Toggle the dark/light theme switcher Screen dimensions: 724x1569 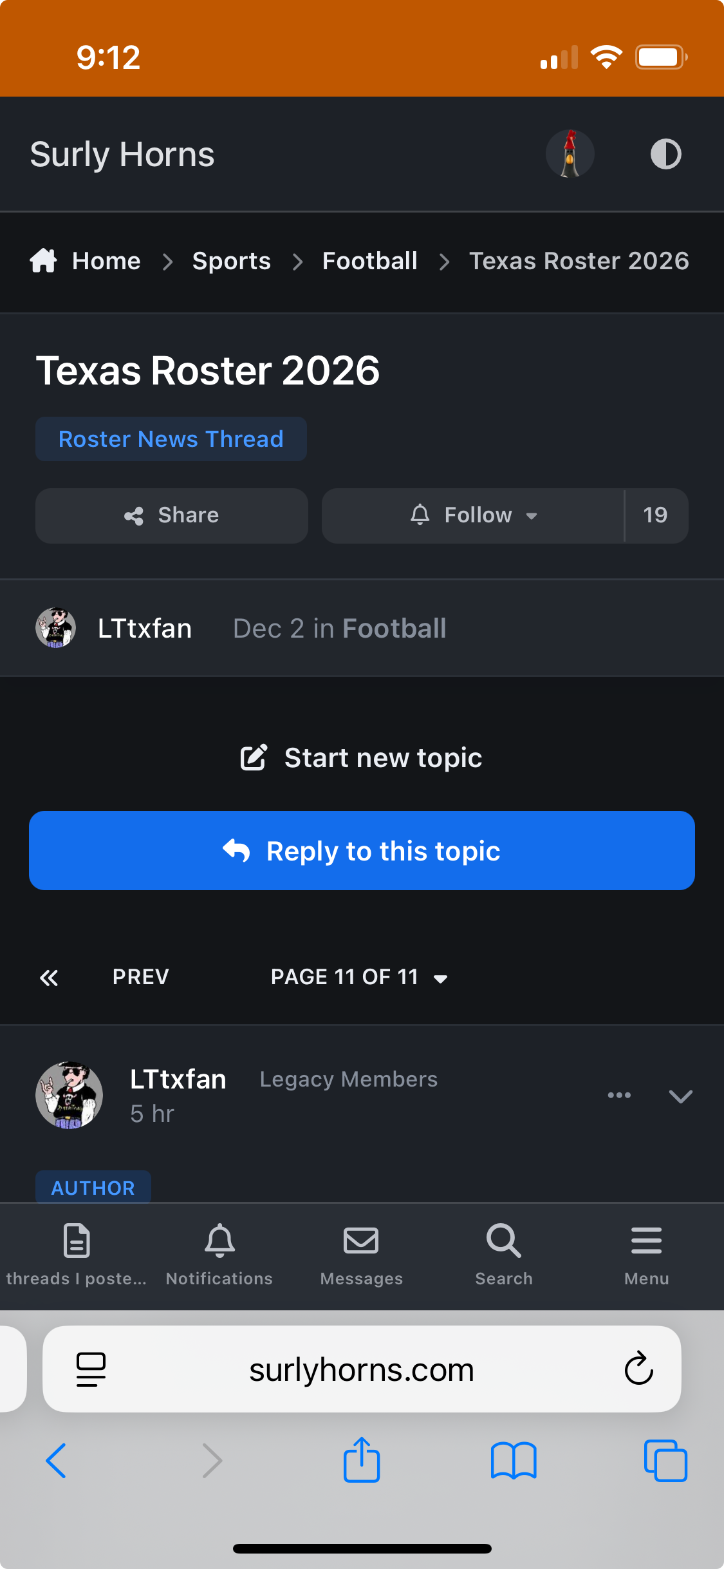tap(665, 155)
